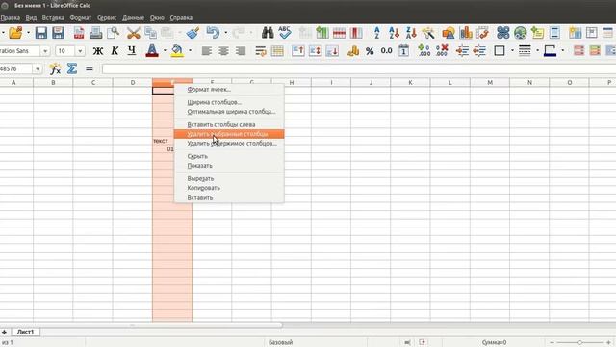Apply font color with the red A
Viewport: 616px width, 347px height.
(x=152, y=51)
